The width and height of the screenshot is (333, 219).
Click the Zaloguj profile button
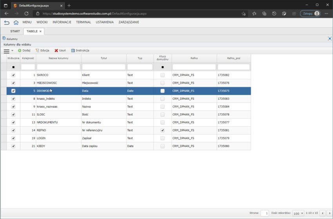[x=310, y=13]
